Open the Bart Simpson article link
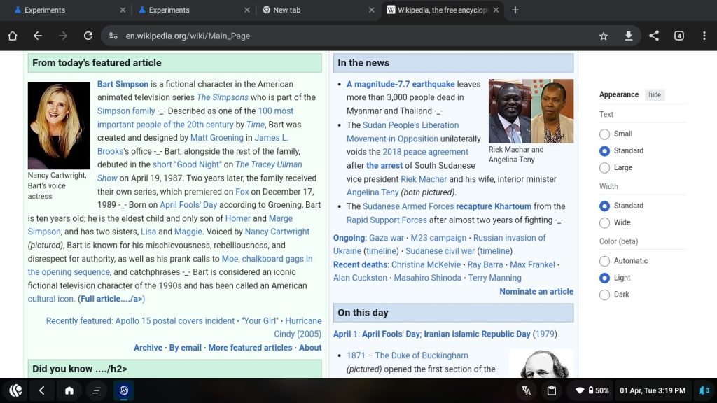This screenshot has width=717, height=403. point(123,84)
